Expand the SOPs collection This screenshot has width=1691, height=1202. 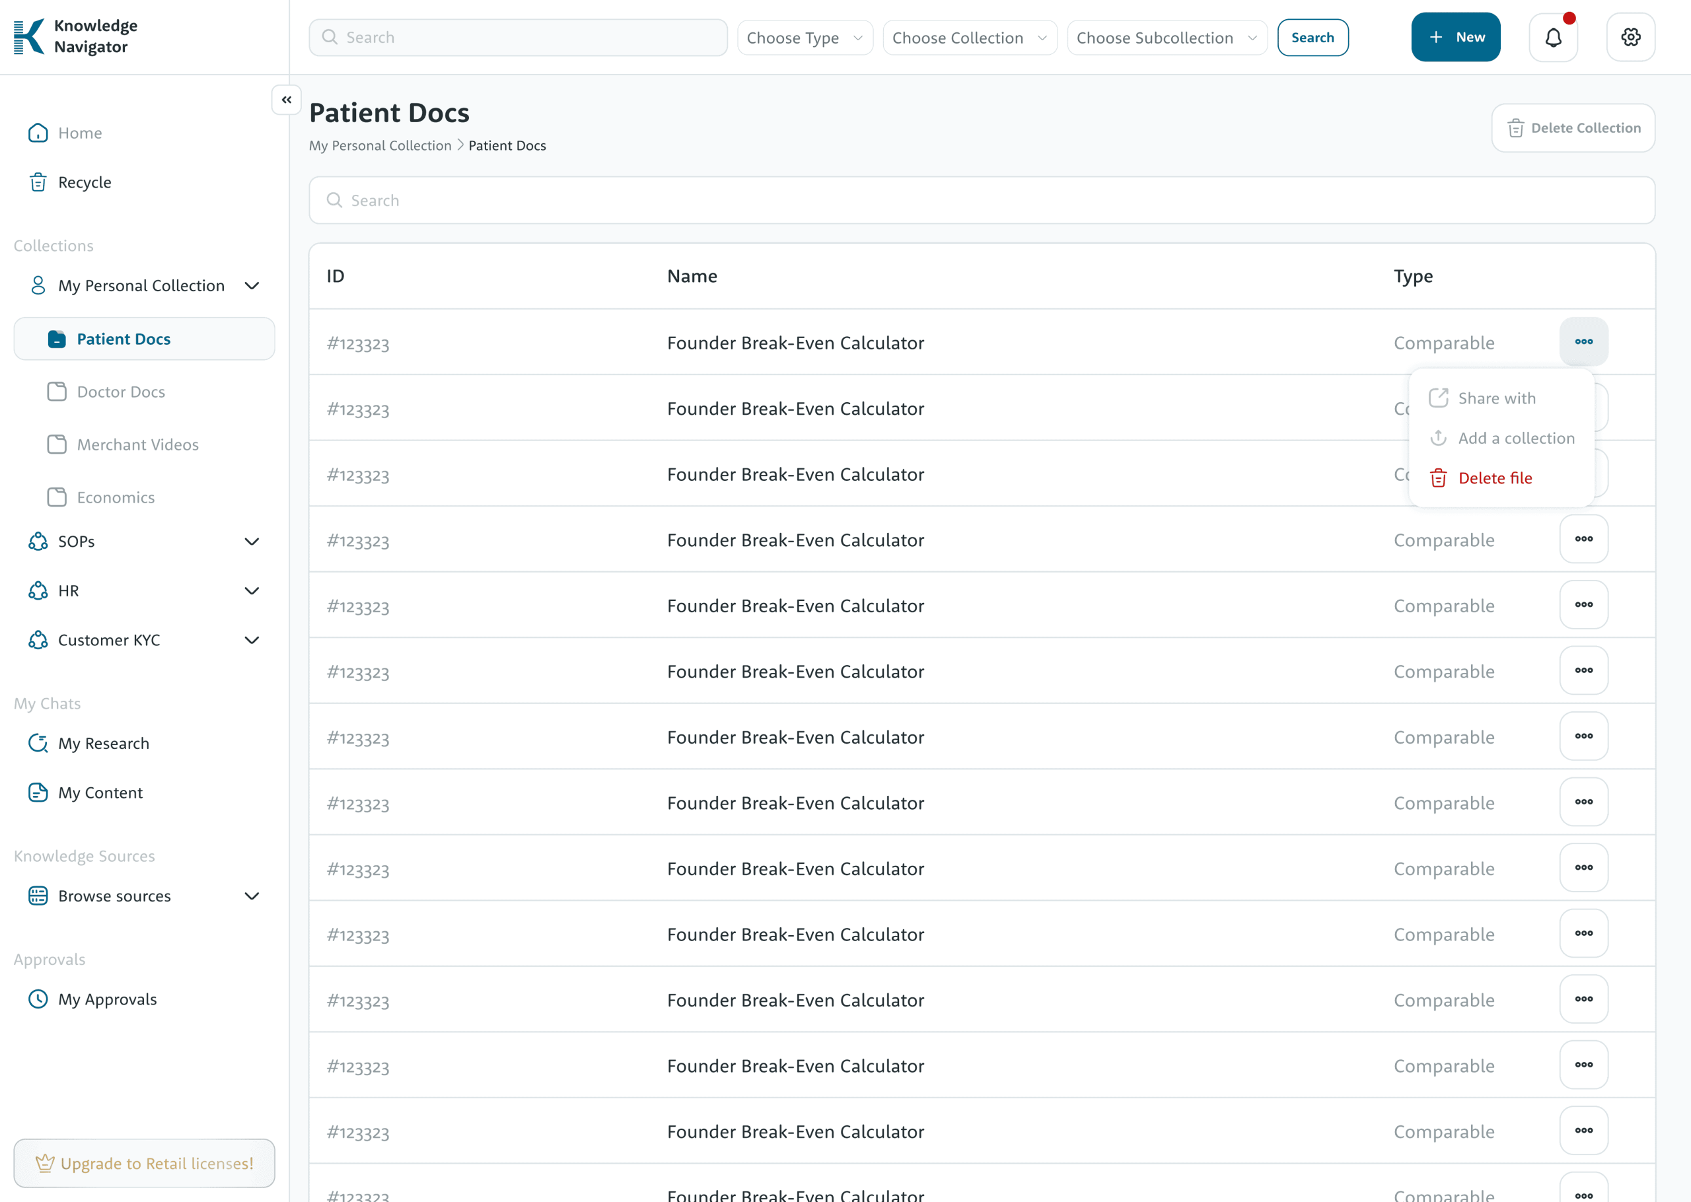point(252,542)
